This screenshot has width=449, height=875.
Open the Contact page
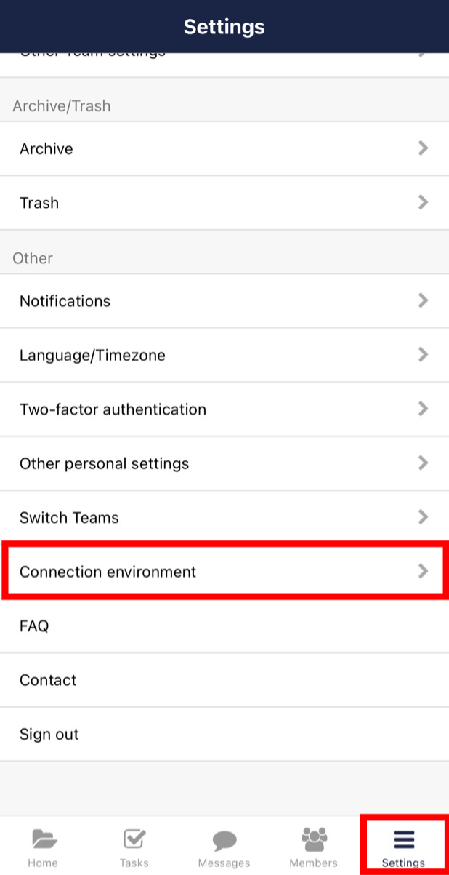[224, 679]
